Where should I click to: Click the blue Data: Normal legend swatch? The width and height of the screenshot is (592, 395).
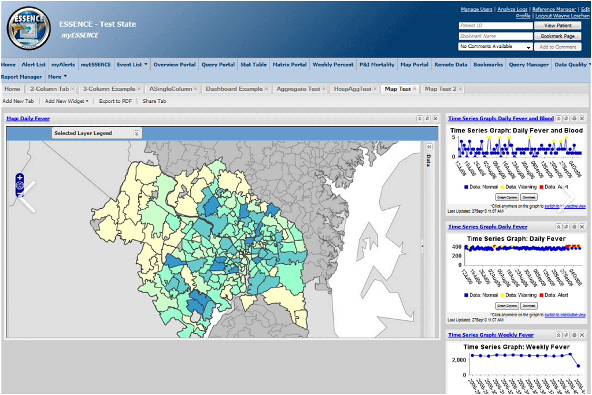pos(465,187)
